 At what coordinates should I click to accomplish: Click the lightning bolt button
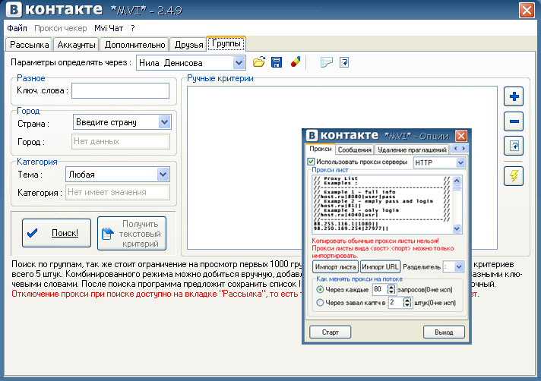click(x=514, y=176)
